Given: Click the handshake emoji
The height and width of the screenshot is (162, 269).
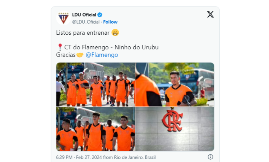Looking at the screenshot, I should (x=80, y=55).
